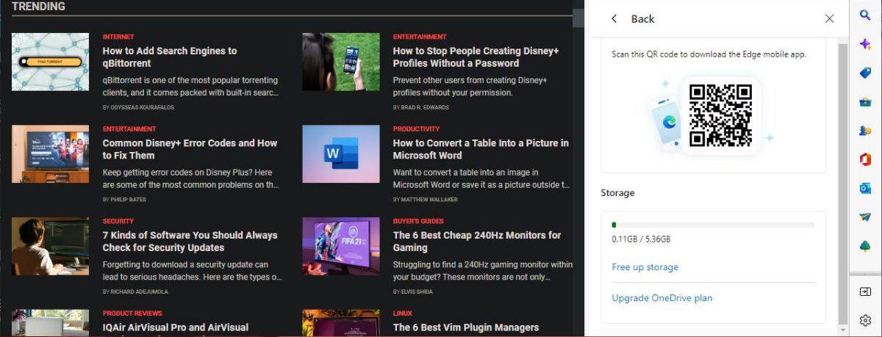Viewport: 882px width, 337px height.
Task: Open the green tree icon in sidebar
Action: pos(865,246)
